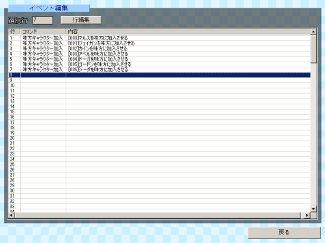This screenshot has width=325, height=243.
Task: Select empty row number 15
Action: tap(159, 111)
